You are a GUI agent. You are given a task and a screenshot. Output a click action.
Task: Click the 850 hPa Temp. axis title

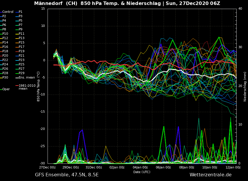39,86
